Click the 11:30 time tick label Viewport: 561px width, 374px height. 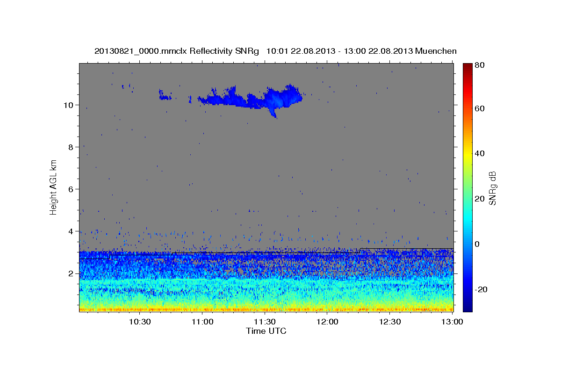pyautogui.click(x=265, y=322)
